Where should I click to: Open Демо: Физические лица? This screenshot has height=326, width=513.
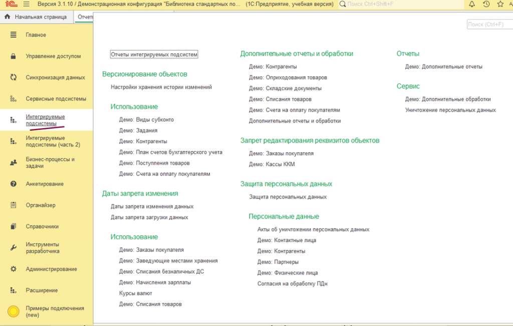287,273
